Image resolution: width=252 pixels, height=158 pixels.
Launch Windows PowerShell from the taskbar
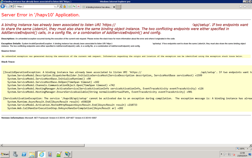coord(24,154)
